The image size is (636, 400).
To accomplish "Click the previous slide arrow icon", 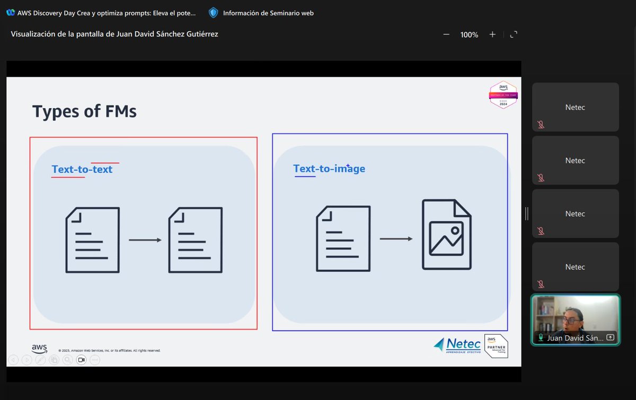I will tap(14, 360).
